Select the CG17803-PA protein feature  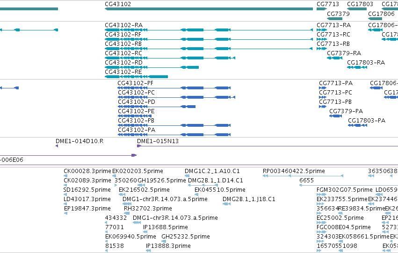point(357,125)
